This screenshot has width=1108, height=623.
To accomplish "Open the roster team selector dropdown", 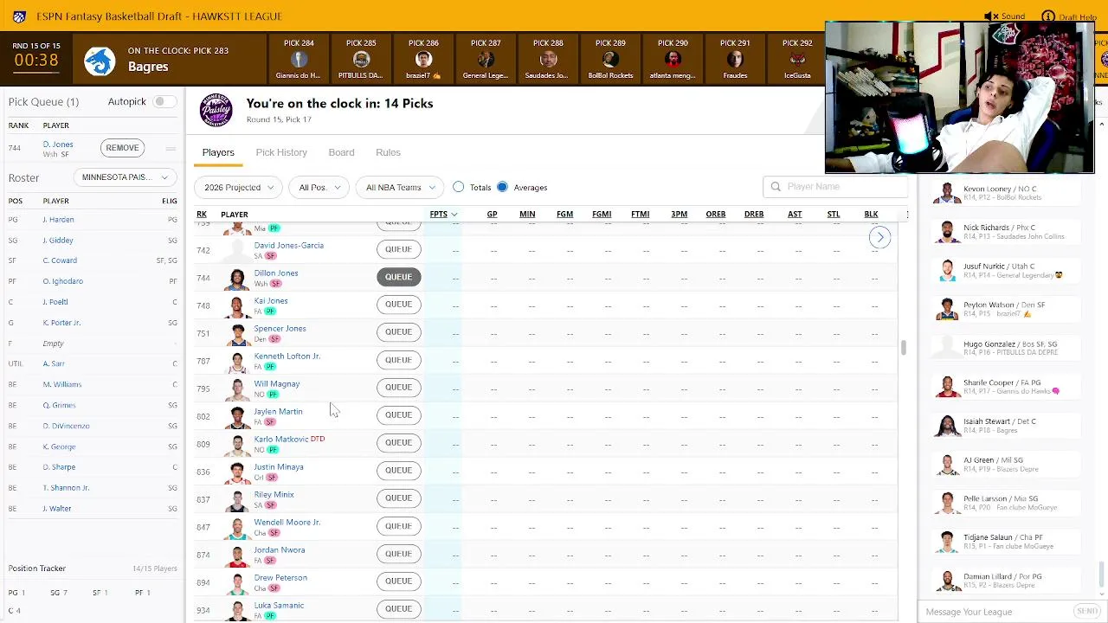I will [x=126, y=177].
